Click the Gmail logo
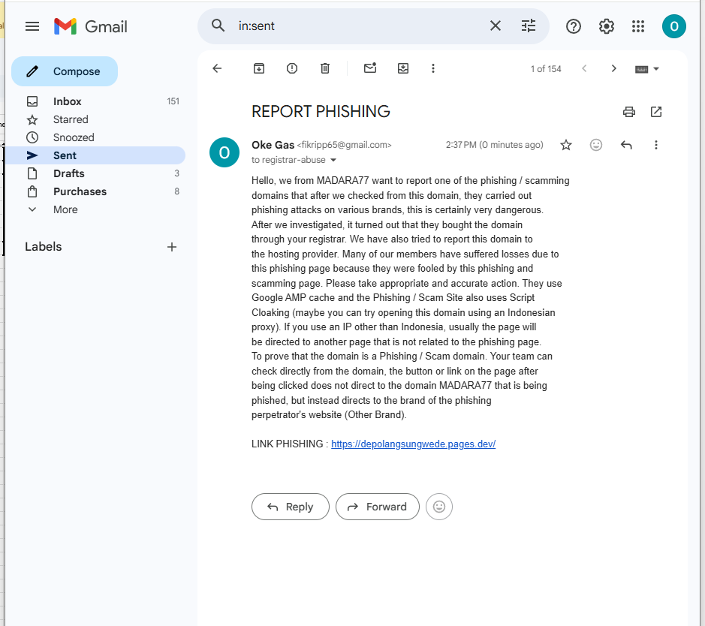 (x=90, y=26)
